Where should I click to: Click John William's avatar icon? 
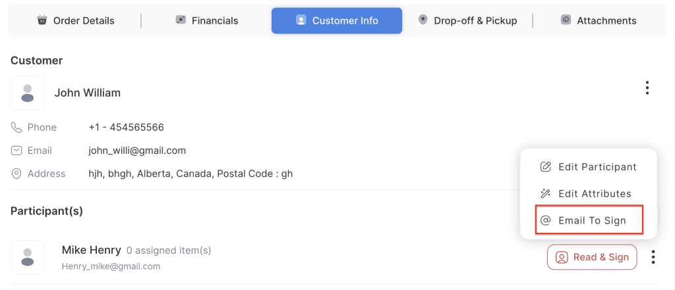(x=28, y=93)
